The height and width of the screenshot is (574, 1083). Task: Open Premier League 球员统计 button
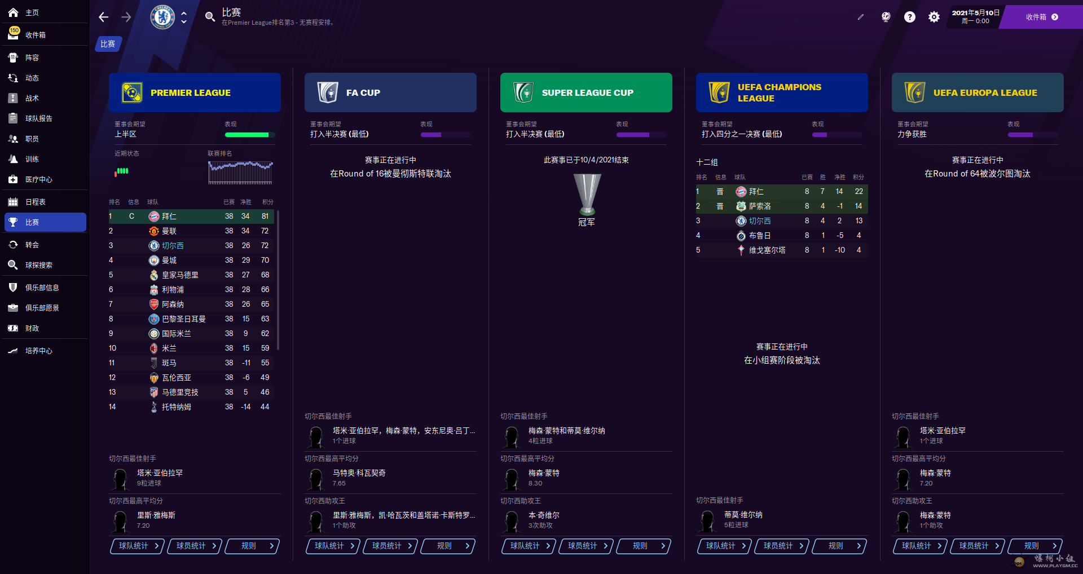point(195,546)
